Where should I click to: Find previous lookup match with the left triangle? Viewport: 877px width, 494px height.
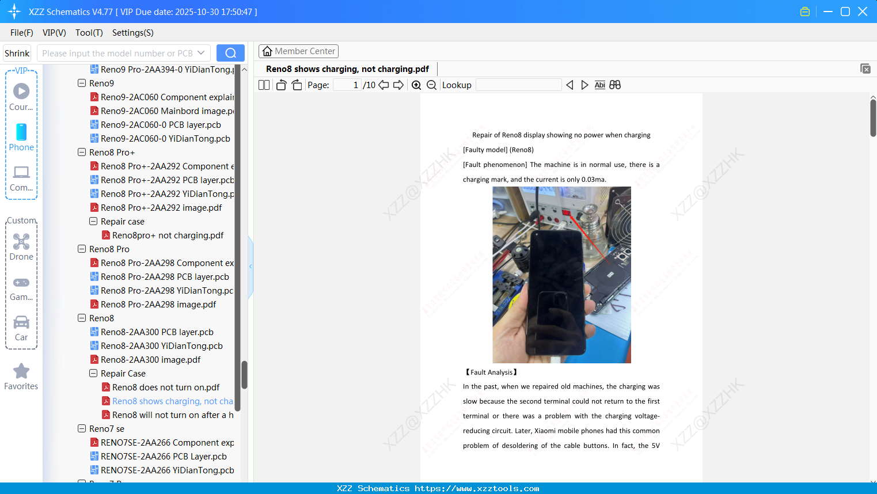tap(570, 85)
